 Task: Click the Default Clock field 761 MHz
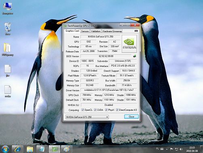(x=87, y=100)
